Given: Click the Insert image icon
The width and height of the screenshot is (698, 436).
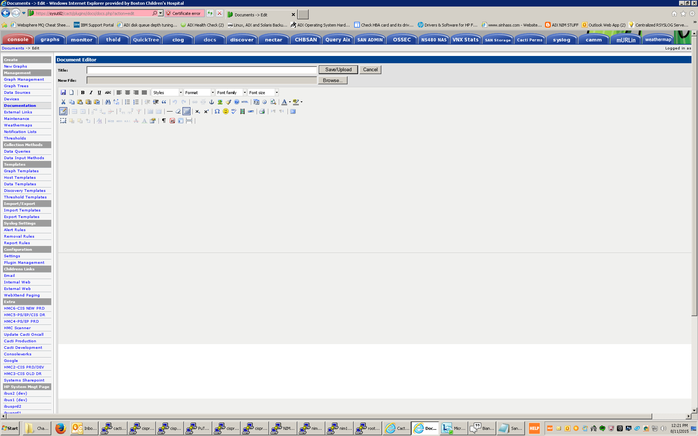Looking at the screenshot, I should click(220, 102).
